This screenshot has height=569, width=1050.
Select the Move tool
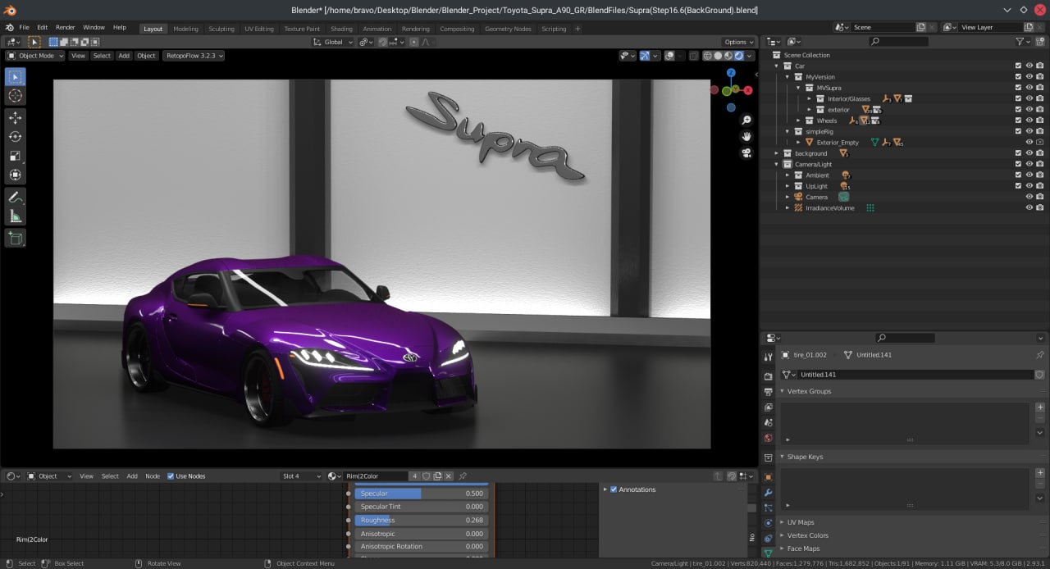15,118
